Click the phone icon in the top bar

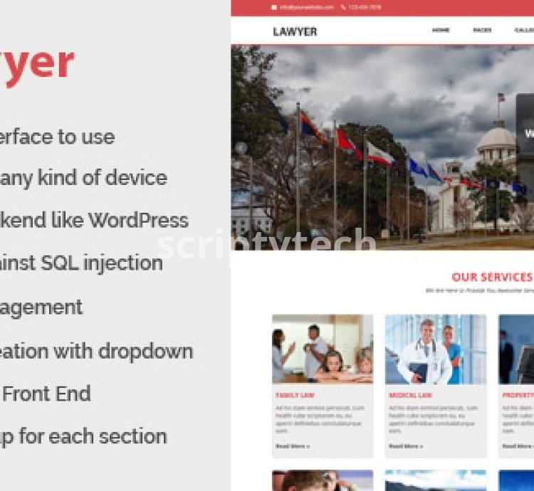[x=343, y=7]
